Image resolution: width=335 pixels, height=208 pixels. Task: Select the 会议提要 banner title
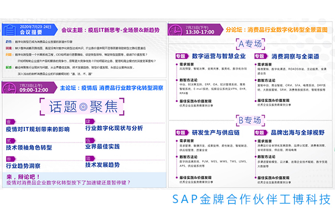pyautogui.click(x=31, y=32)
